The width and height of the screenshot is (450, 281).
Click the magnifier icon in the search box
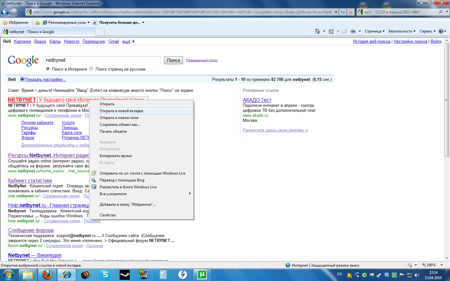(441, 12)
